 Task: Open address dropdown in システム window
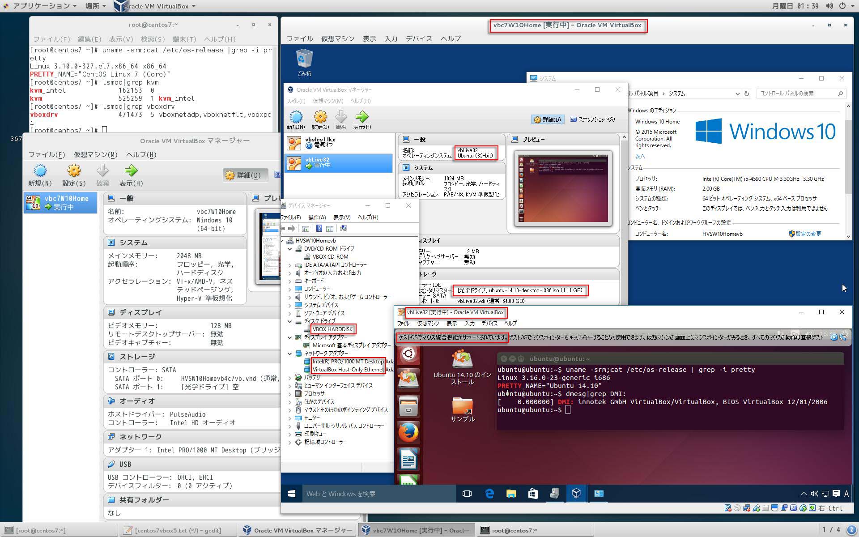737,94
